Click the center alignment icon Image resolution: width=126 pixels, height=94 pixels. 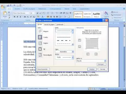(51, 16)
